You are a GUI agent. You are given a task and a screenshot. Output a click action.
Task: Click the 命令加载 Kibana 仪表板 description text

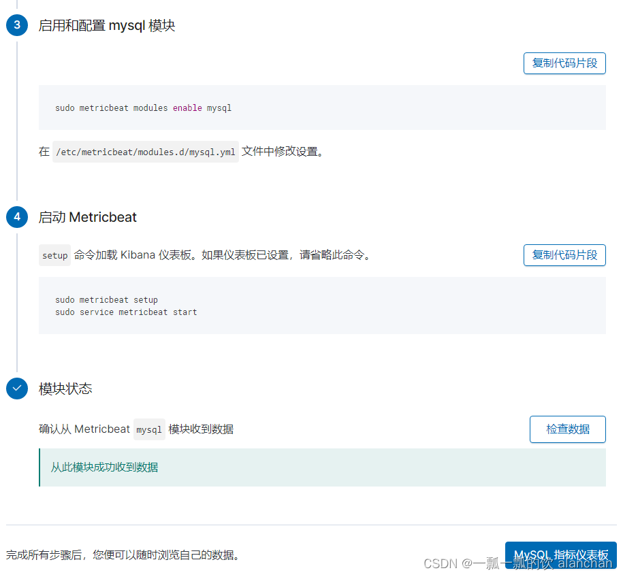pyautogui.click(x=223, y=255)
